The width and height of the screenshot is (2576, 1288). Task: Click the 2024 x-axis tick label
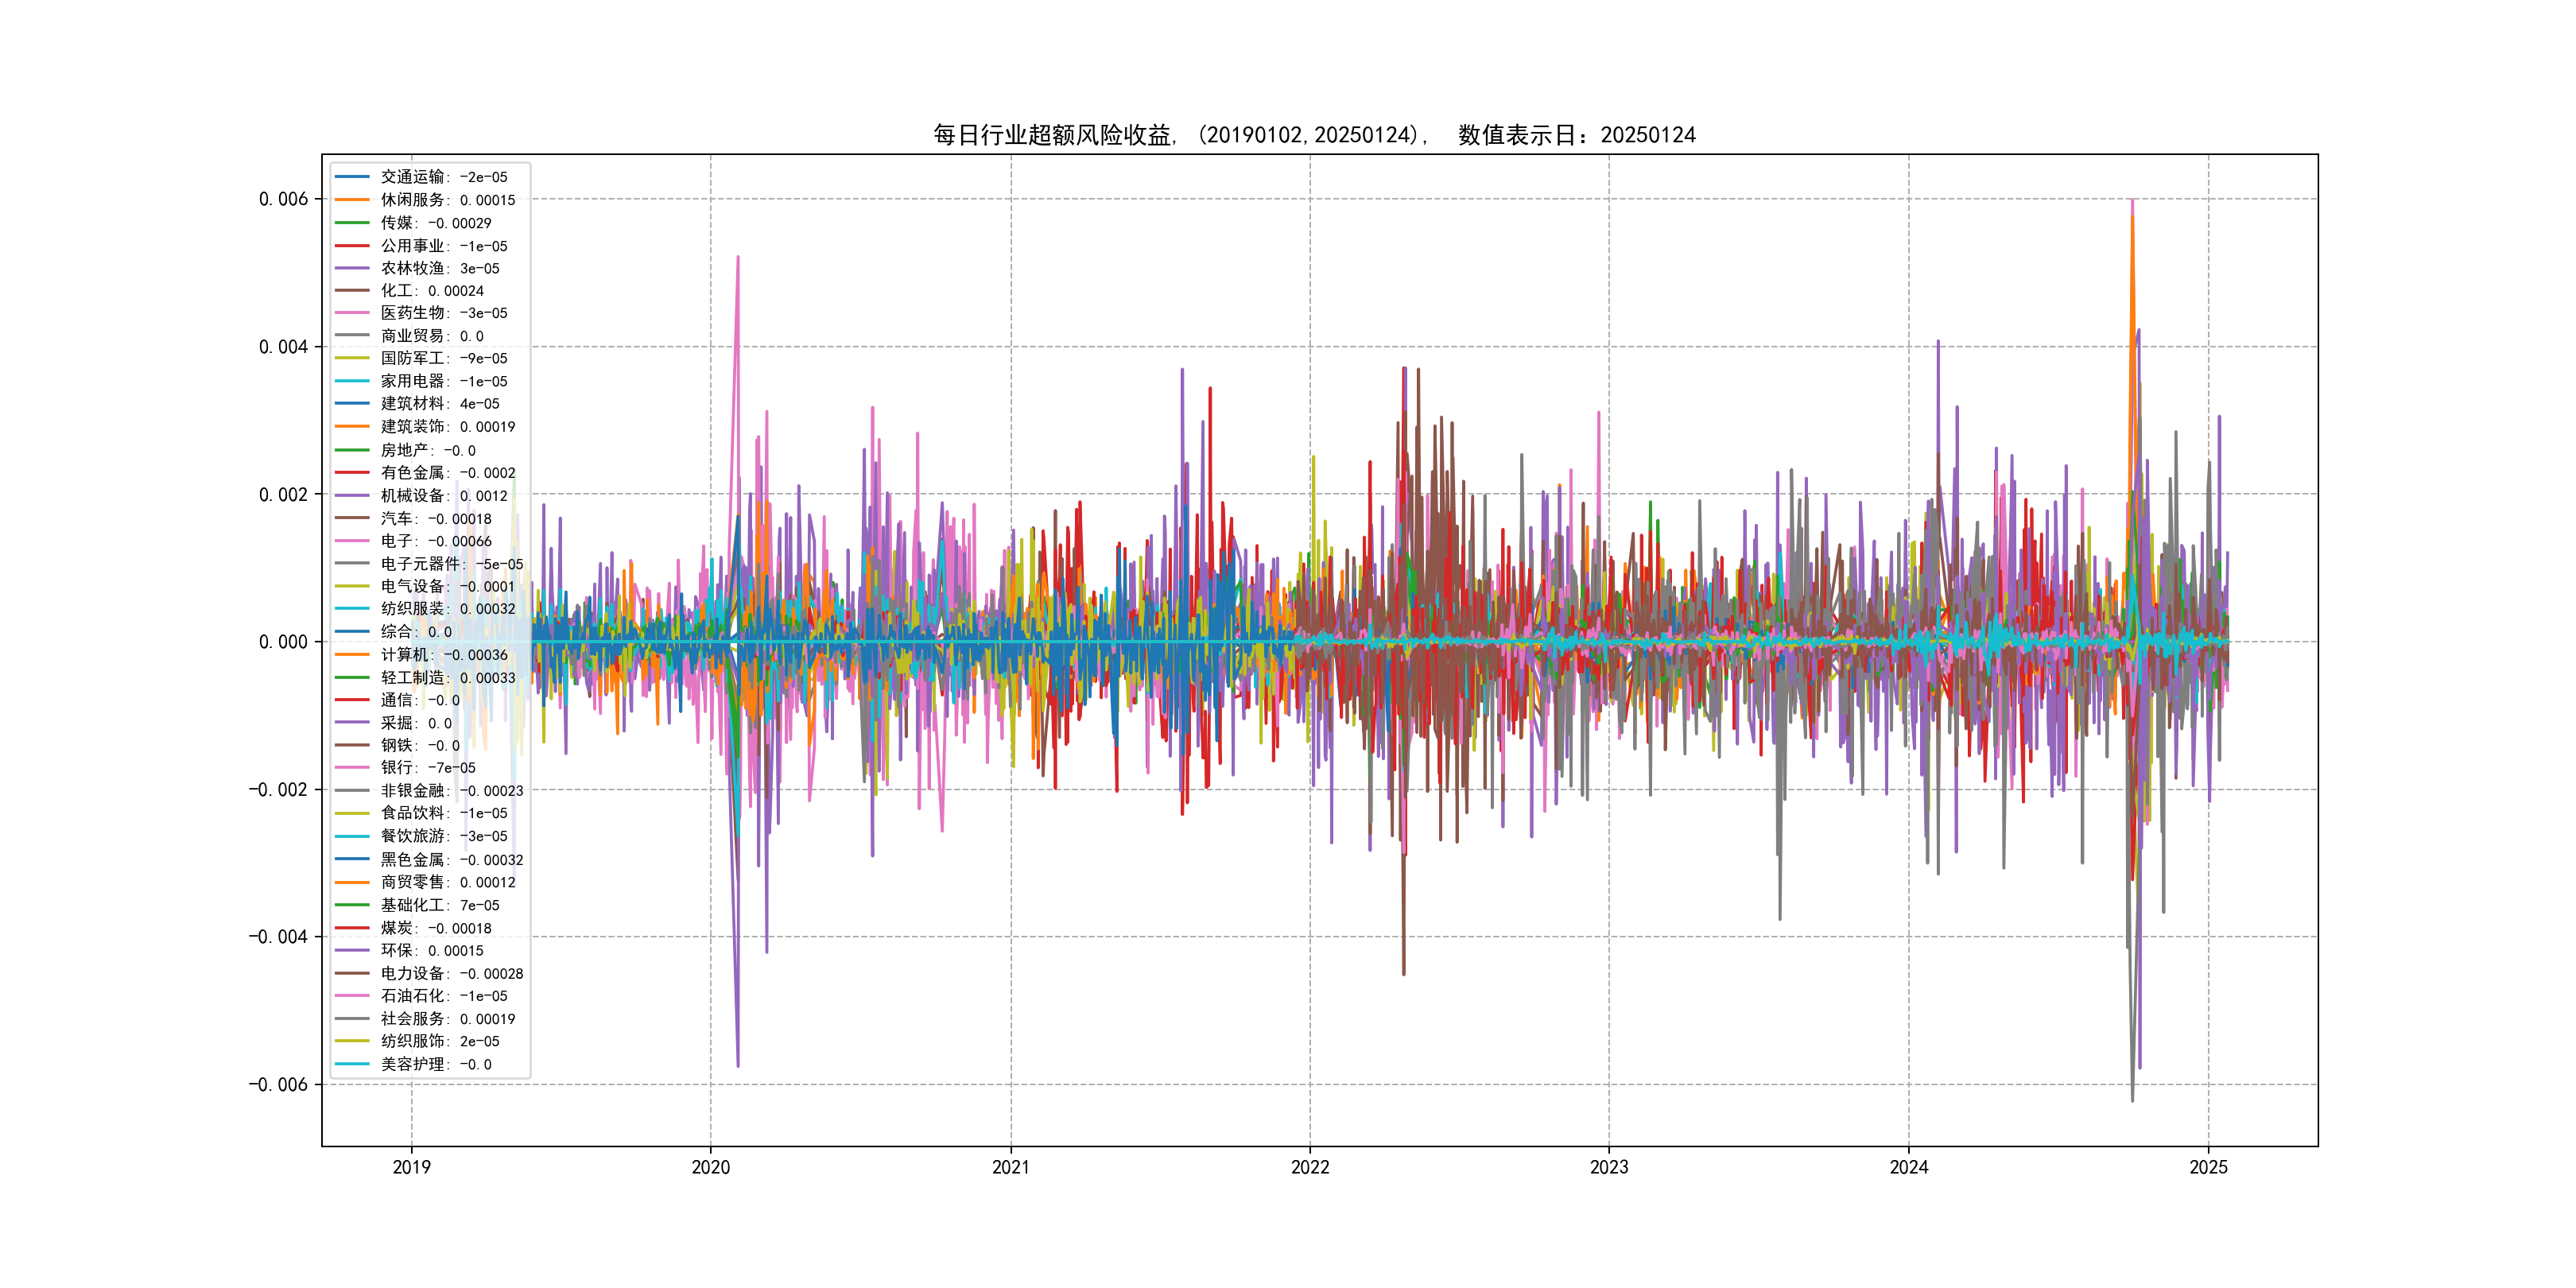tap(1908, 1167)
